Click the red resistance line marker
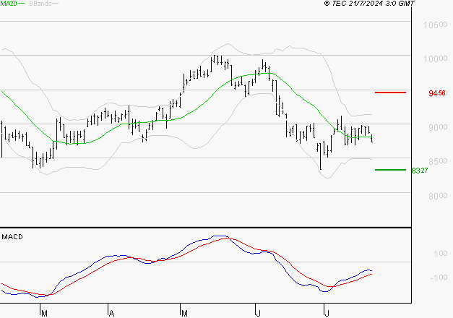The width and height of the screenshot is (453, 318). click(390, 93)
